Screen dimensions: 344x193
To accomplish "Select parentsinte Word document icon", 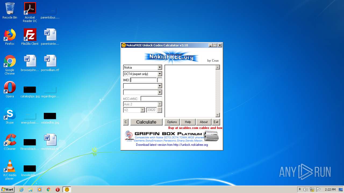I will coord(50,37).
